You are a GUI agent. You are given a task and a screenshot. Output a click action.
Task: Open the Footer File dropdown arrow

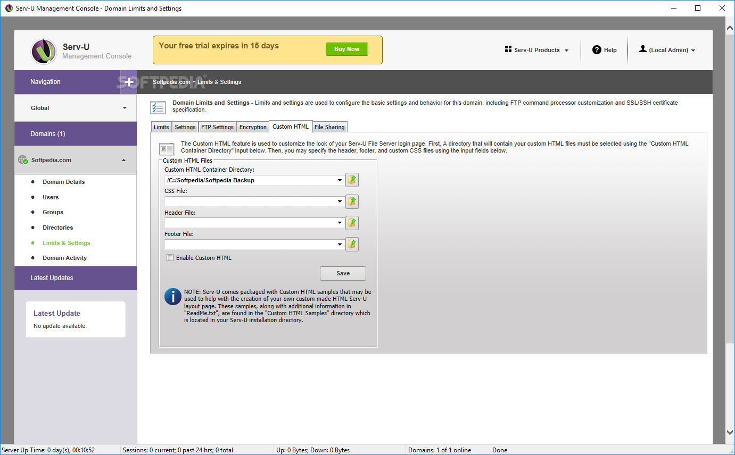tap(340, 245)
